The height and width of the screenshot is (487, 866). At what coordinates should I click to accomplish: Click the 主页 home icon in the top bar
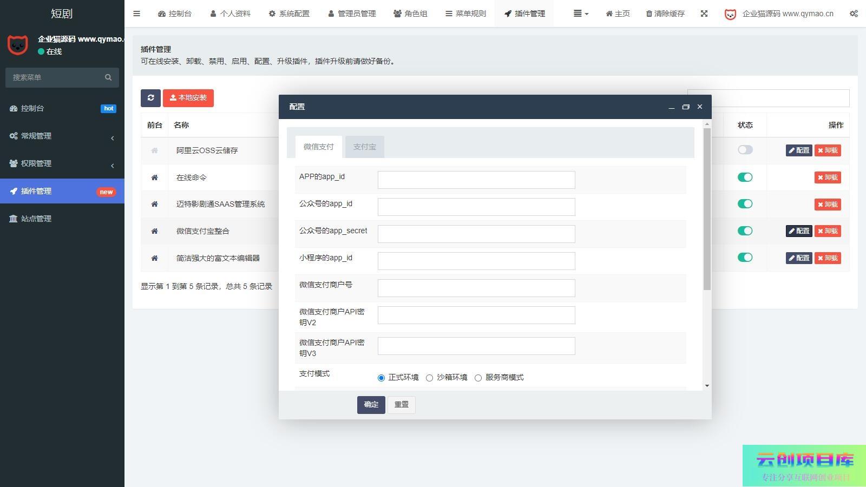tap(609, 14)
